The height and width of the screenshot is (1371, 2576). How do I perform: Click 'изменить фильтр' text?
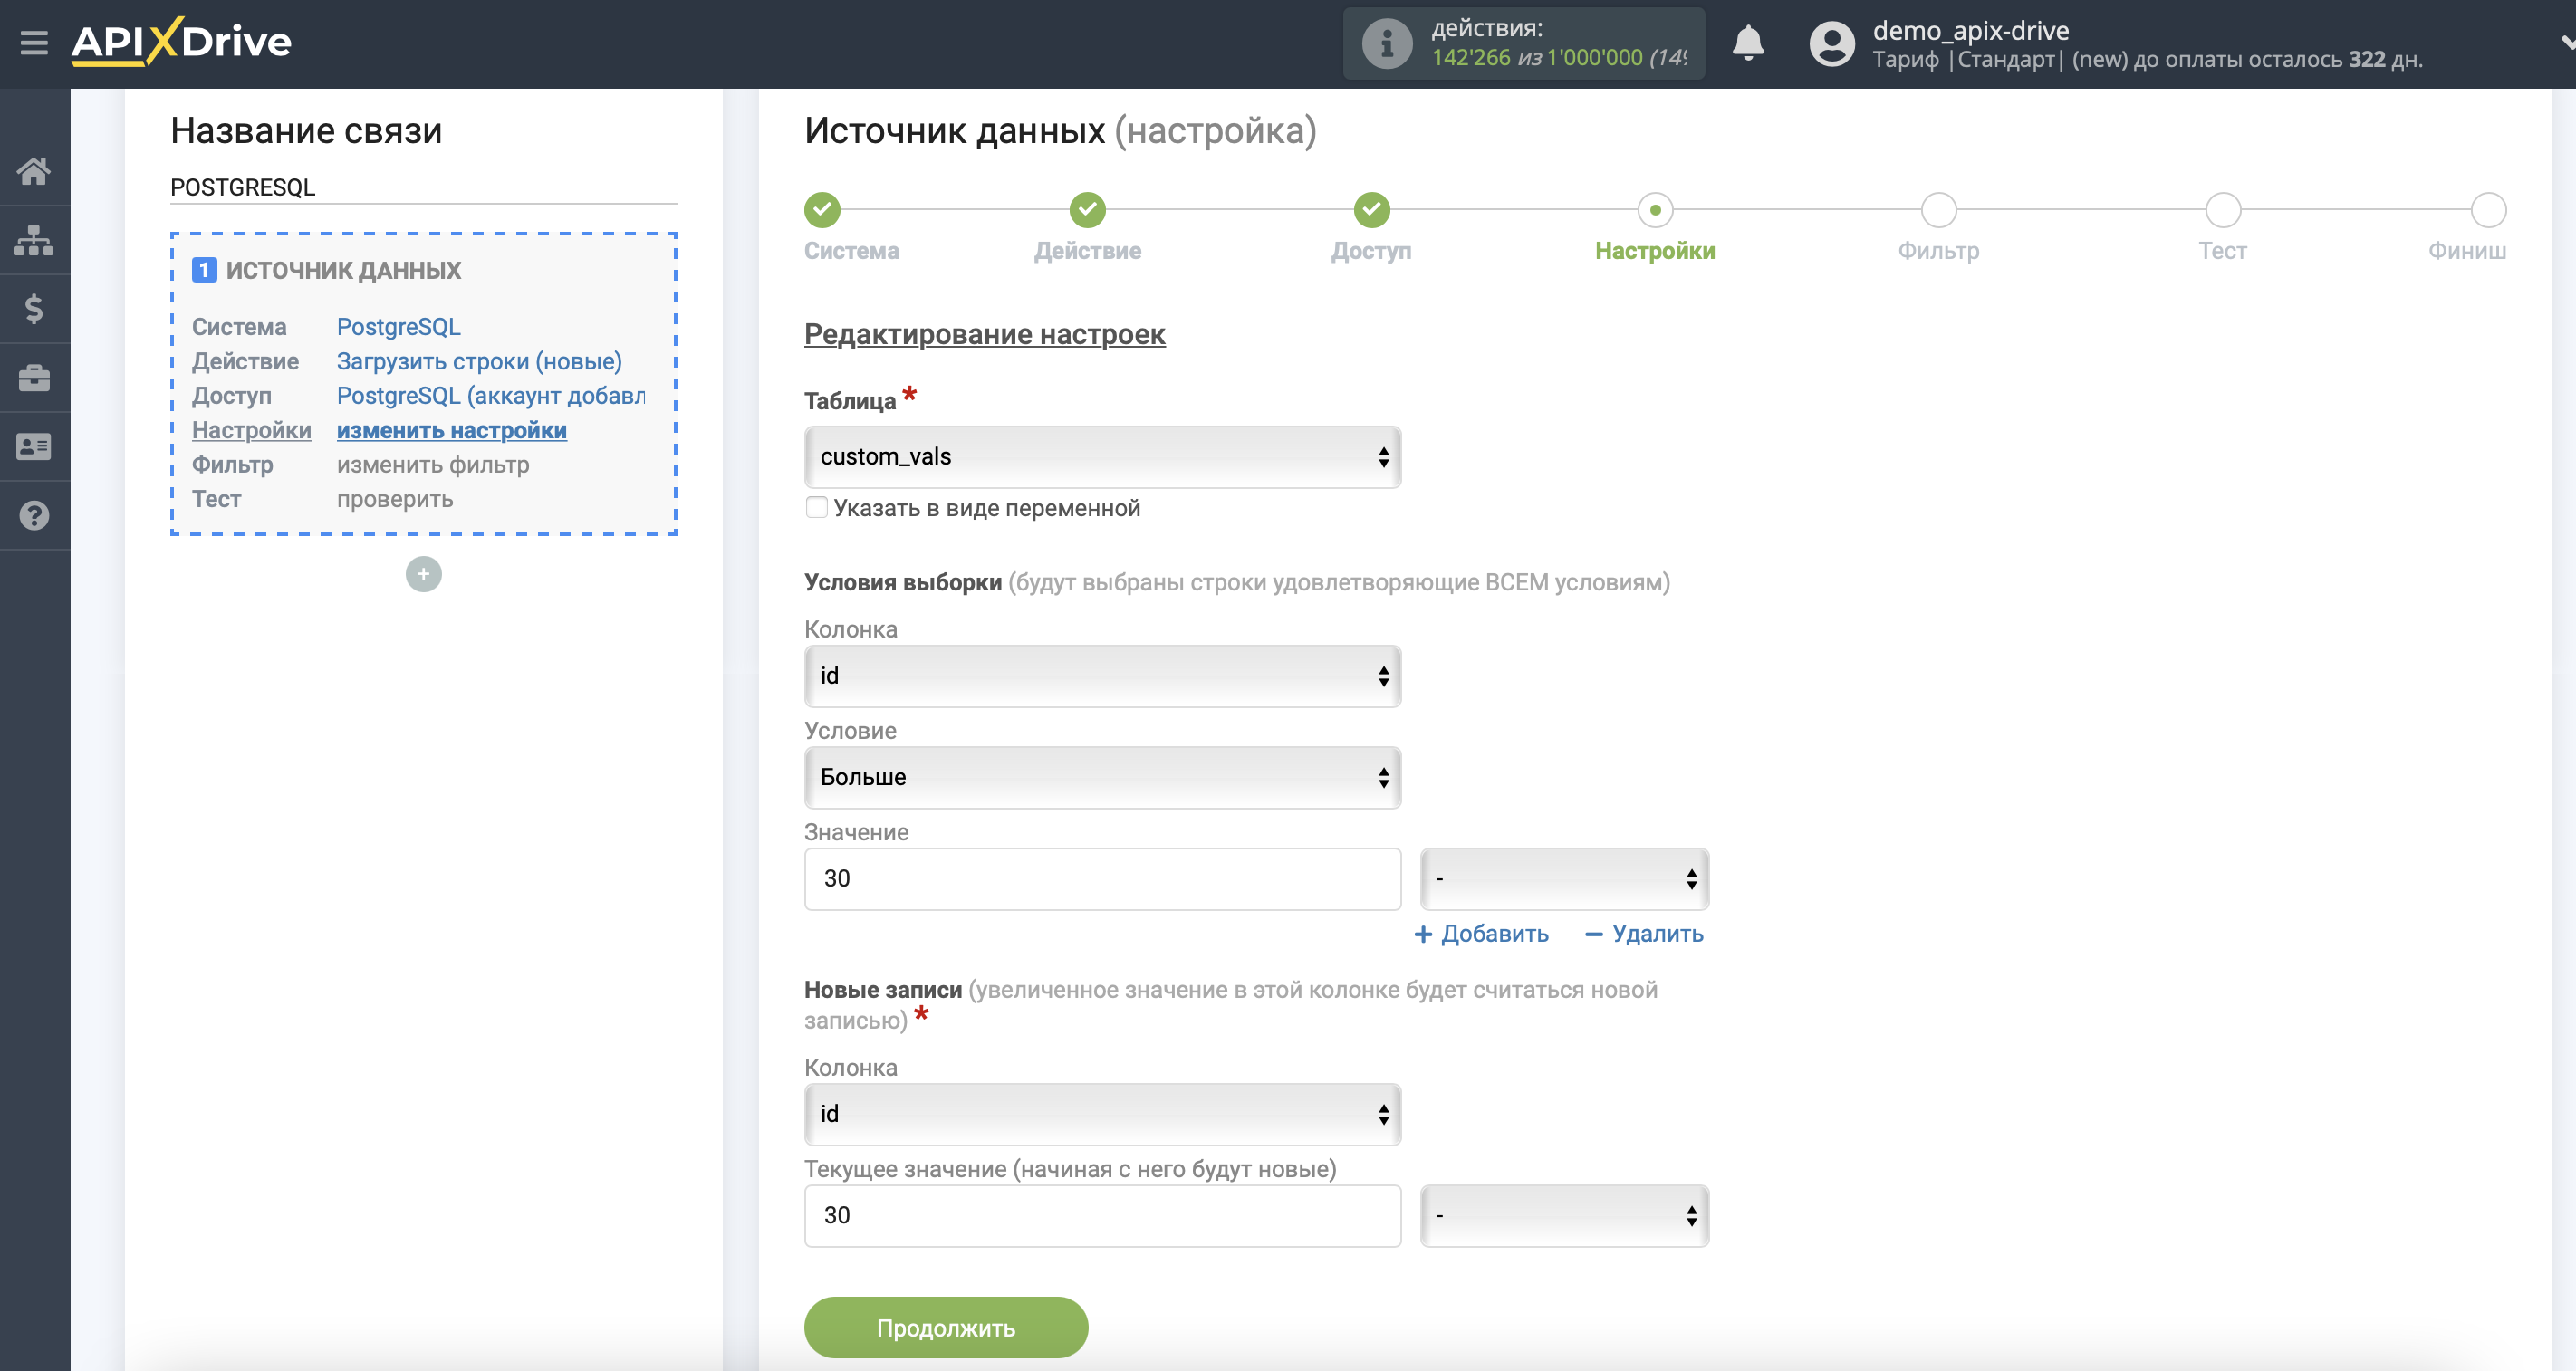coord(433,465)
